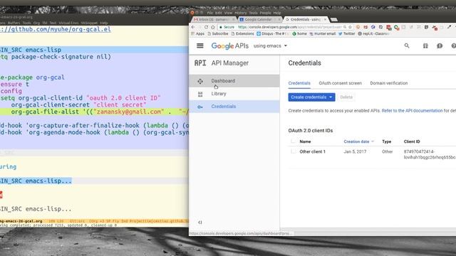Switch to the Gmail Inbox browser tab
The image size is (456, 256).
coord(214,19)
